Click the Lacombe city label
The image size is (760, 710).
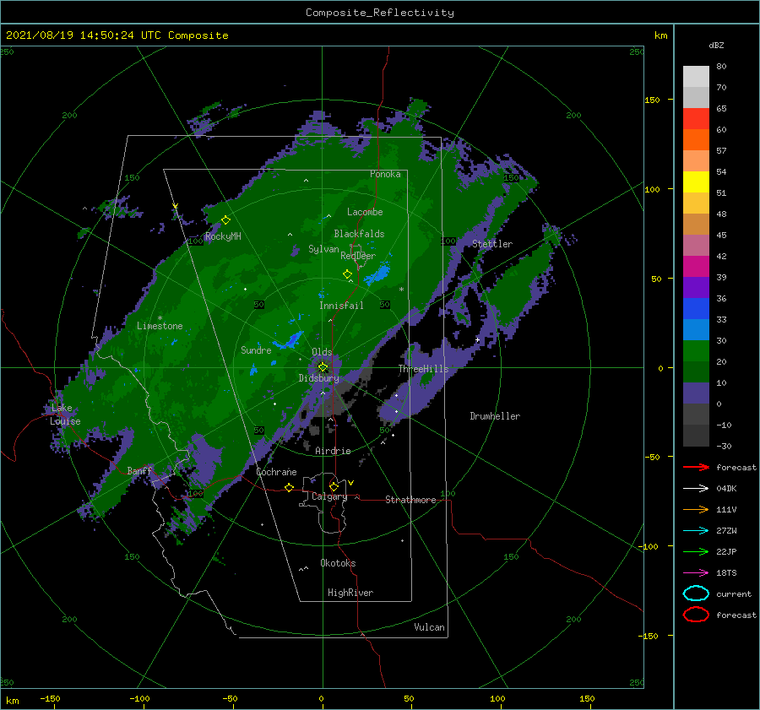click(365, 212)
